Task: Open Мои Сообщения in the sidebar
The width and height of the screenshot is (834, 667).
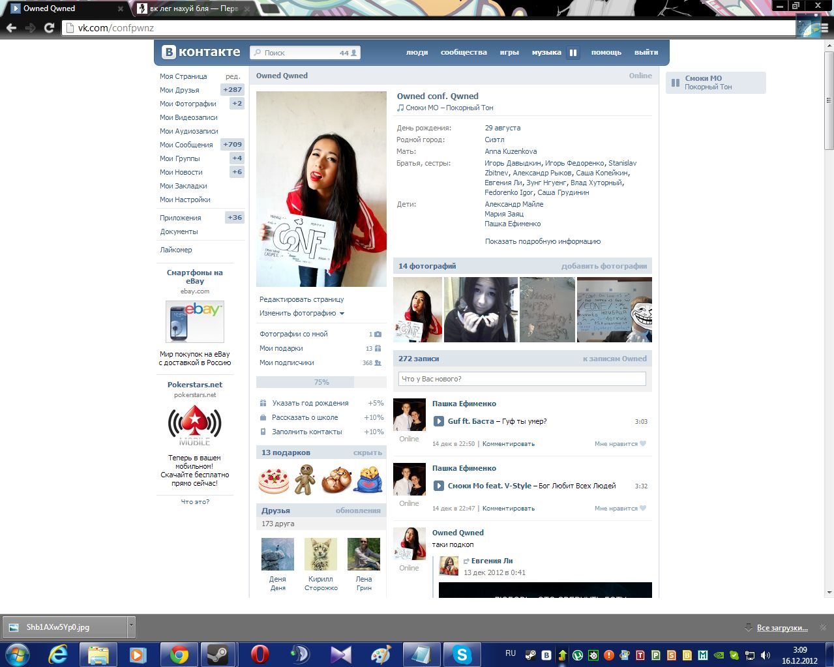Action: coord(186,145)
